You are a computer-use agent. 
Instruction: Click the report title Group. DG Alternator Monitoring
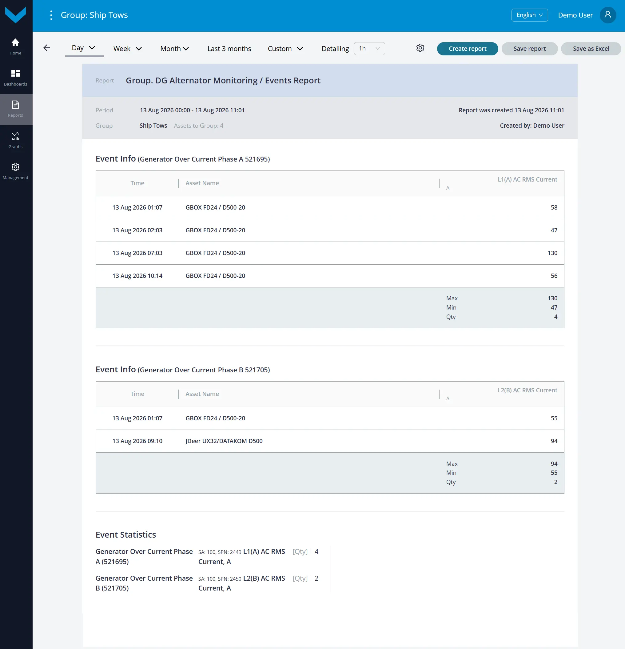(x=223, y=80)
